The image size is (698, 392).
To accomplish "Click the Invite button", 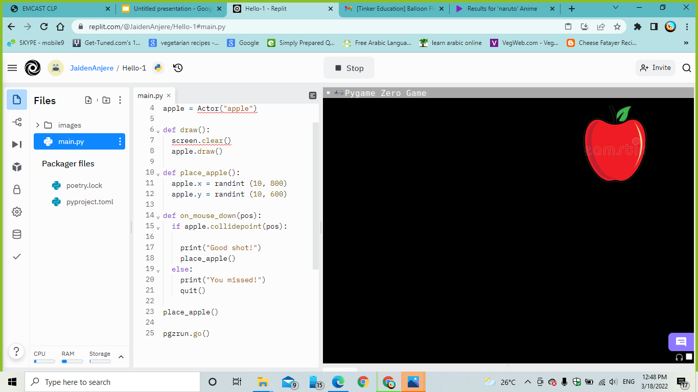I will point(656,68).
